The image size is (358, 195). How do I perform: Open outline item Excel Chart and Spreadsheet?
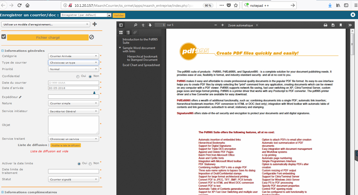[x=141, y=65]
